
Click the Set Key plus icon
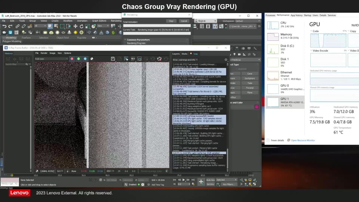click(201, 182)
